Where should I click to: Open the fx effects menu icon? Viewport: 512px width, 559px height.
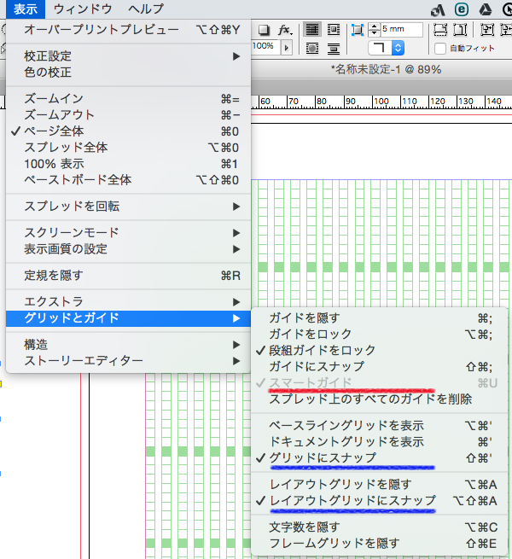point(285,30)
